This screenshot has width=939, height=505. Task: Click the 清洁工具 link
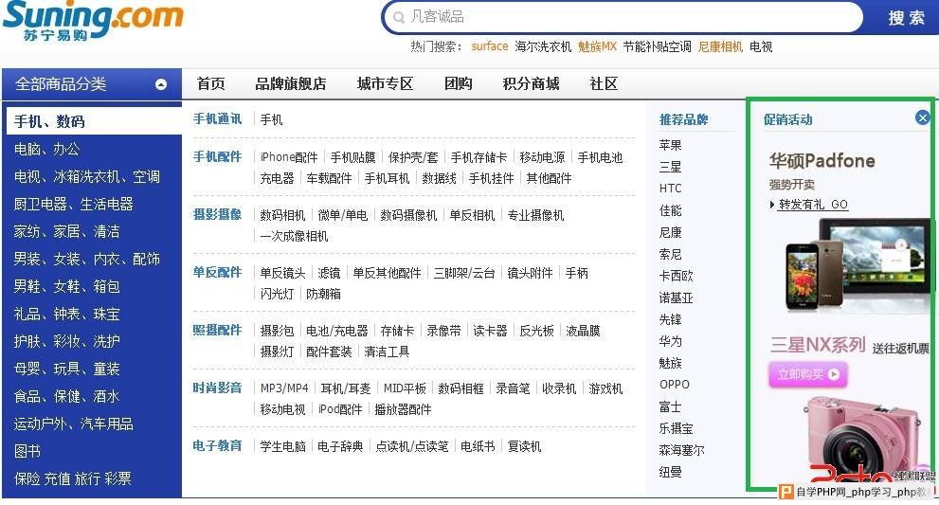[x=387, y=352]
